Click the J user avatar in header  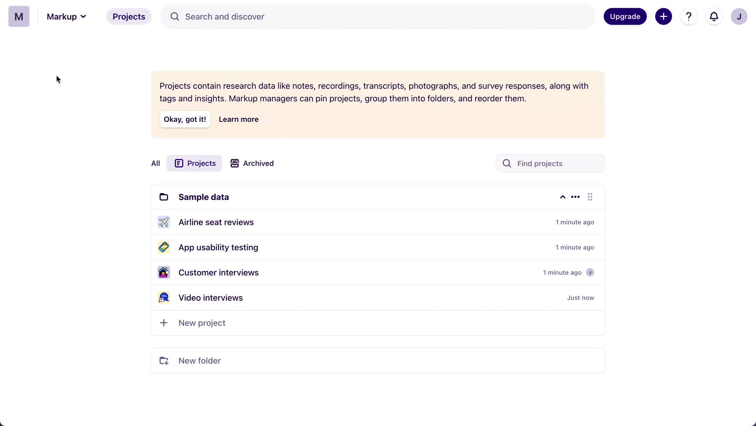[739, 17]
